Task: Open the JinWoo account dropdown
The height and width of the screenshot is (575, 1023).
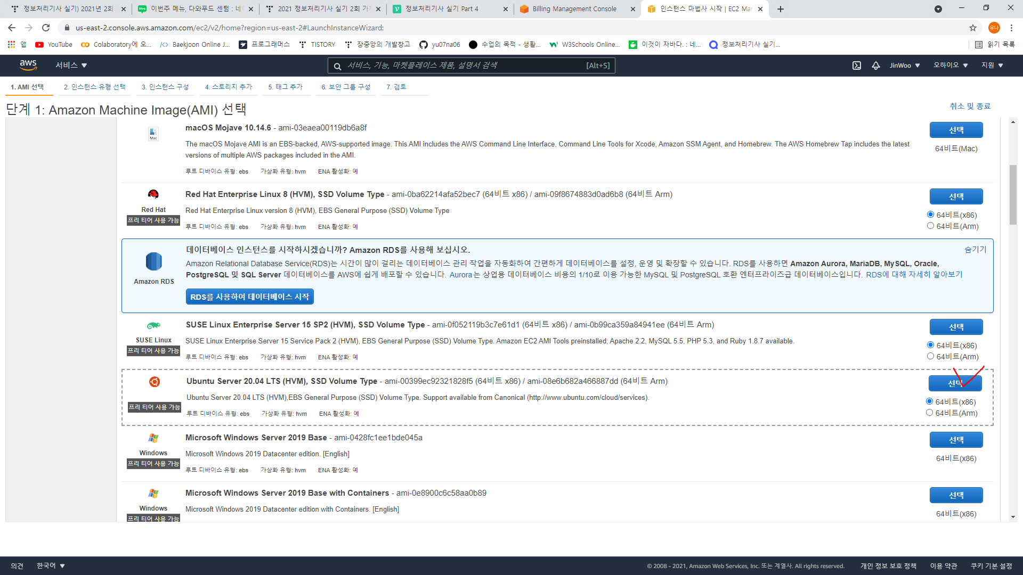Action: [x=905, y=65]
